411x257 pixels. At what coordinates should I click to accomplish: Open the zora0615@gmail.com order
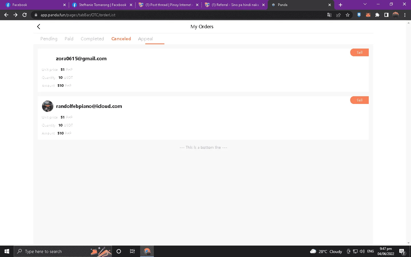pos(203,70)
